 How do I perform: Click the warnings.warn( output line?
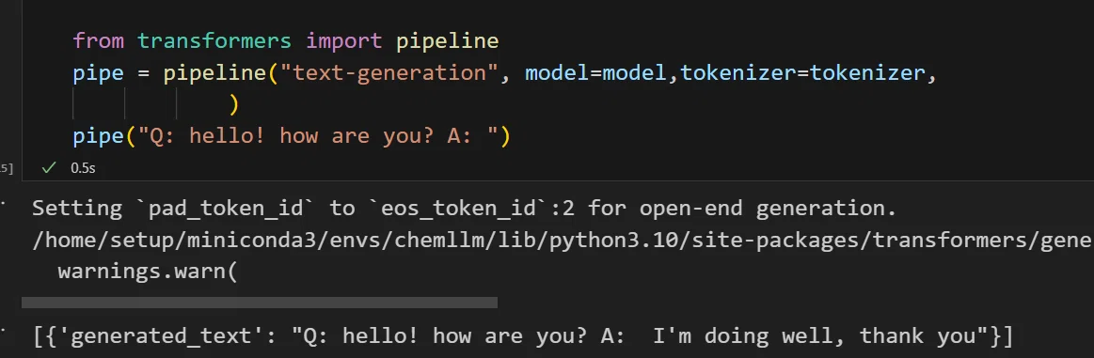click(x=148, y=271)
